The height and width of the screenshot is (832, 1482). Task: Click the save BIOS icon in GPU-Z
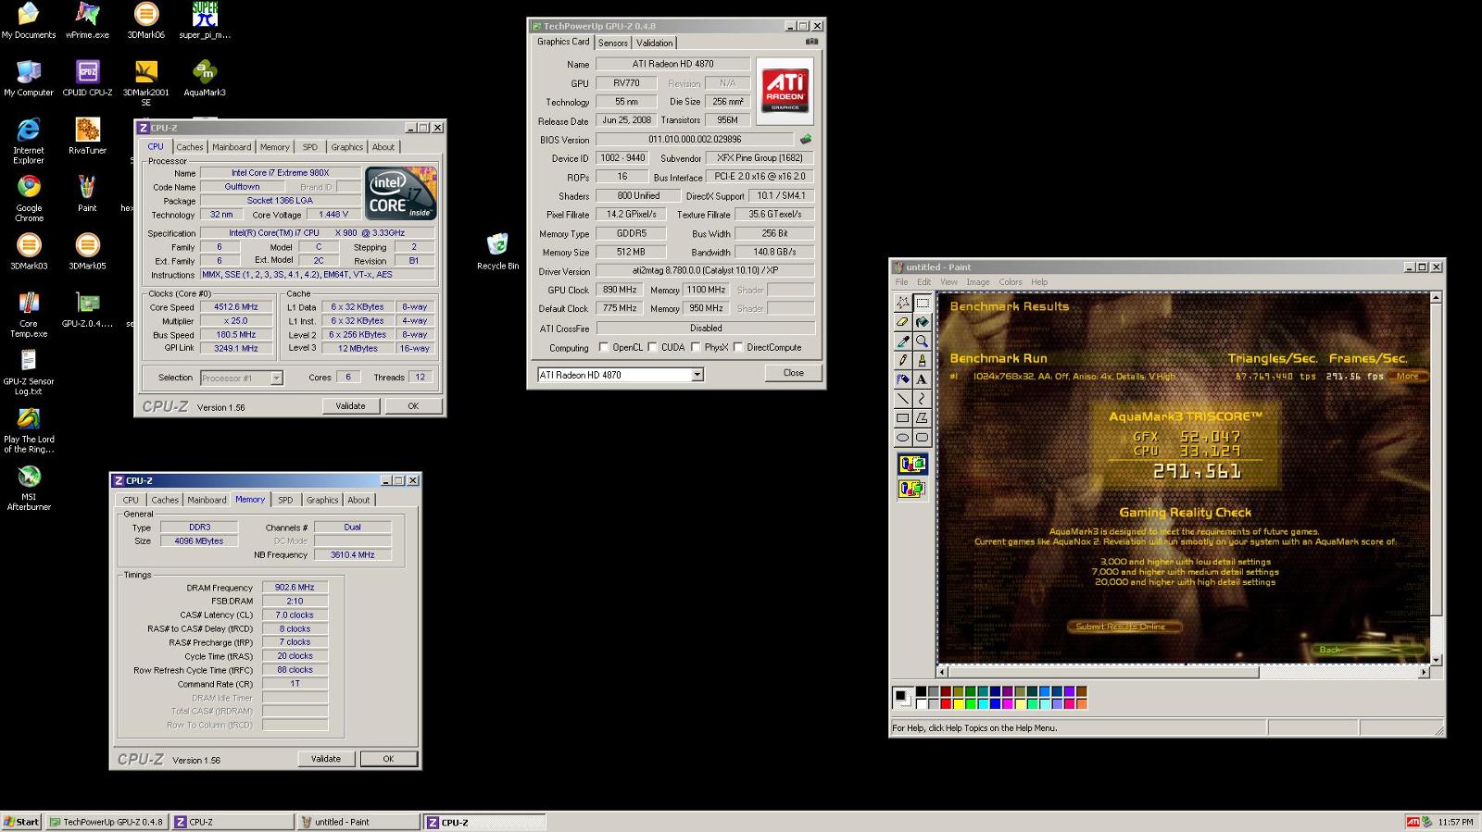806,139
